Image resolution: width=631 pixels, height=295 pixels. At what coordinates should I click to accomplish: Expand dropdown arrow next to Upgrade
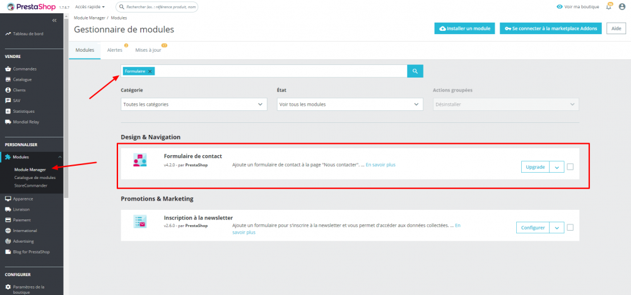(x=557, y=167)
